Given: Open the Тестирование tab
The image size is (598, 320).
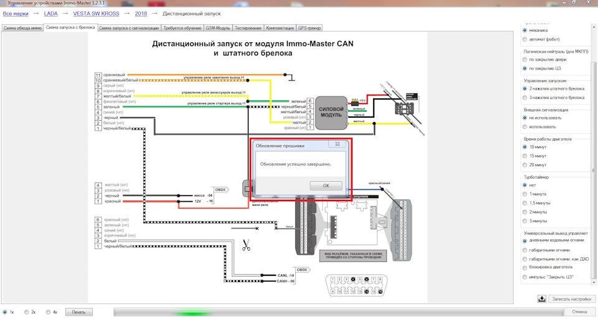Looking at the screenshot, I should pos(248,28).
